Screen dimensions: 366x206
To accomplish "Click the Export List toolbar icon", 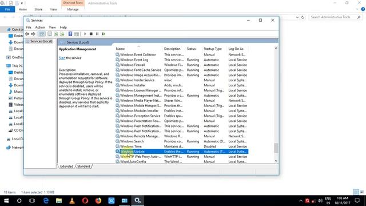I will tap(62, 34).
